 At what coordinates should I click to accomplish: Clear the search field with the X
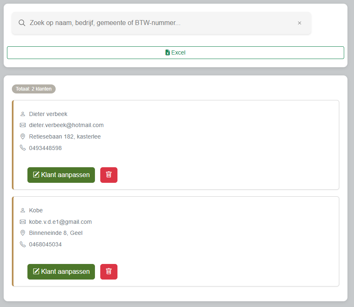[x=299, y=23]
